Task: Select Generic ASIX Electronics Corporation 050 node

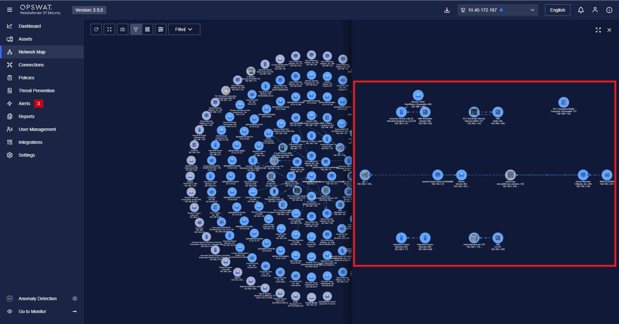Action: [x=418, y=95]
